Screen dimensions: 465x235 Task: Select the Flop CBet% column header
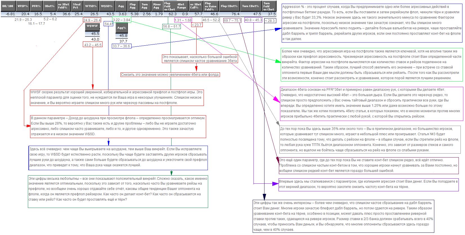[229, 6]
